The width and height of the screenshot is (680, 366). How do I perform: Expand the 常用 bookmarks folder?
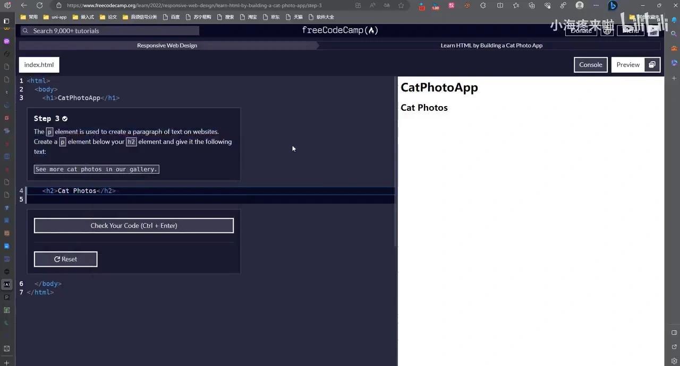[29, 16]
